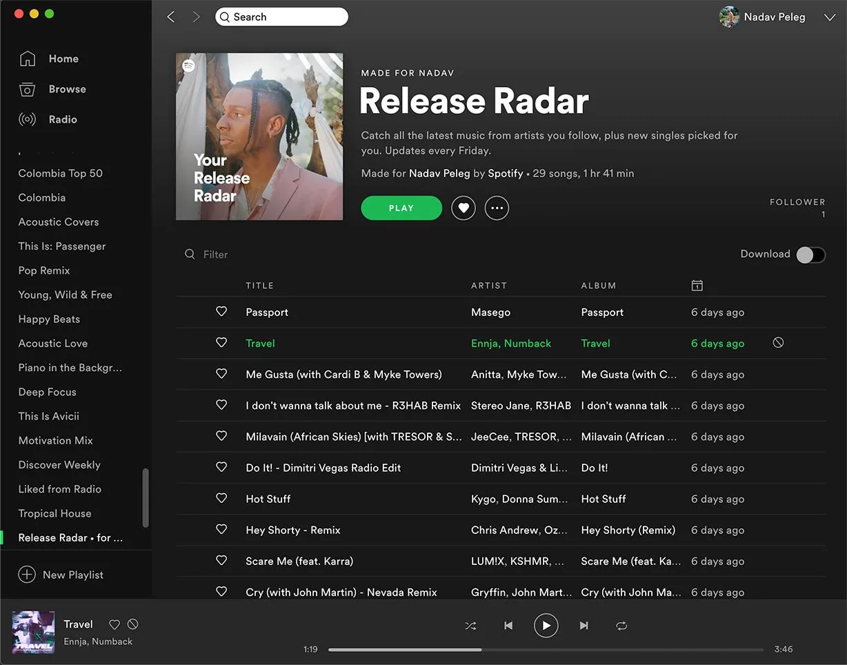Click the magnifier icon next to Filter
This screenshot has width=847, height=665.
pos(190,255)
